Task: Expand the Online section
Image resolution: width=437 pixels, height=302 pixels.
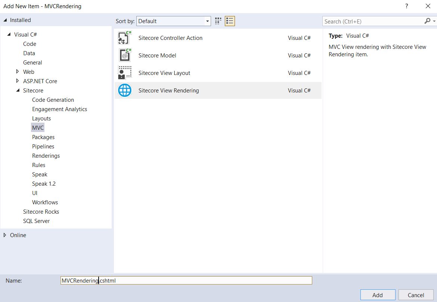Action: 5,235
